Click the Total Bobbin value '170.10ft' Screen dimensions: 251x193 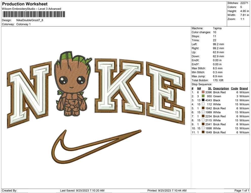(x=218, y=80)
